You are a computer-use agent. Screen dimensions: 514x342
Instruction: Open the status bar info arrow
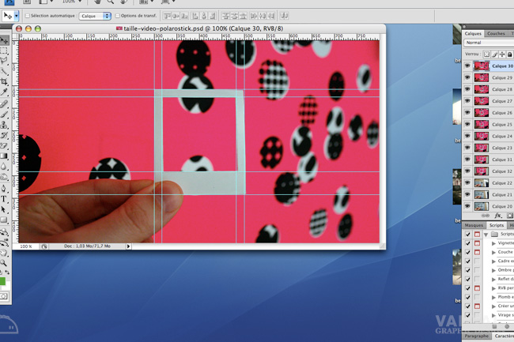pos(128,246)
